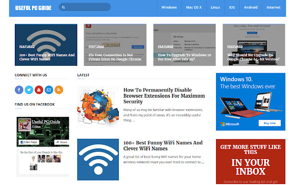Open featured 'Fix Your Connection Is Not Private' card
Viewport: 296px width, 185px height.
(115, 45)
